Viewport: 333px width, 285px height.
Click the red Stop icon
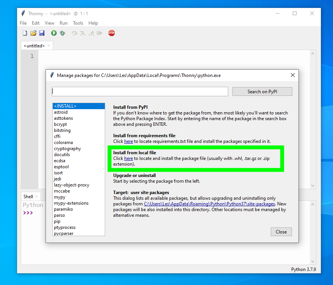(x=112, y=33)
